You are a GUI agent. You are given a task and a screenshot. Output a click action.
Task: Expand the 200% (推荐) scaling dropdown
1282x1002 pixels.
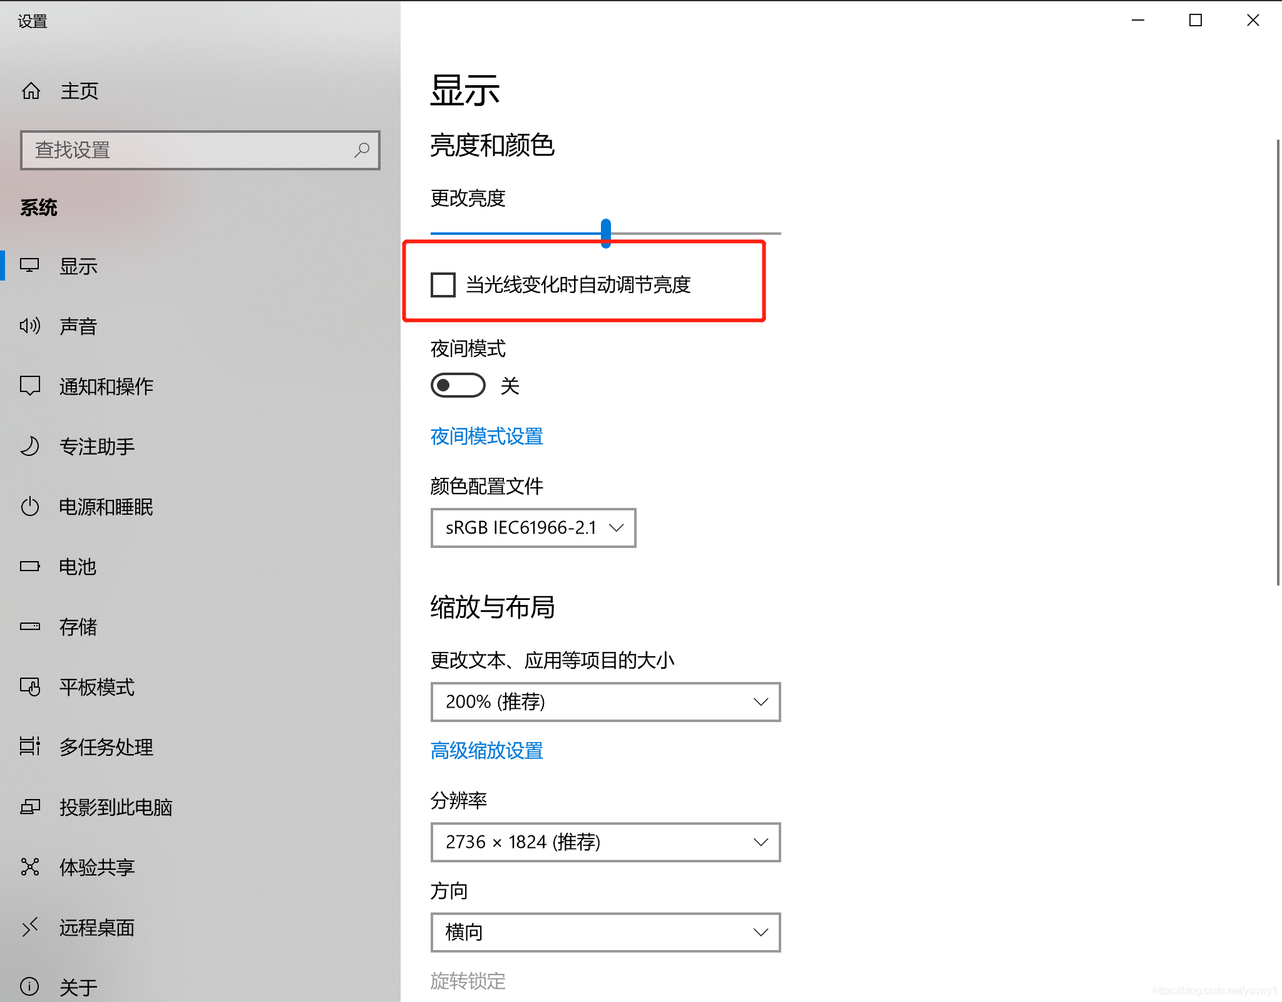pyautogui.click(x=605, y=701)
